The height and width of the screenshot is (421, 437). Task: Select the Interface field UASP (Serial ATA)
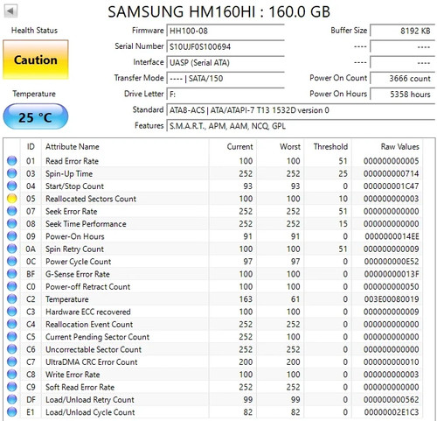225,62
